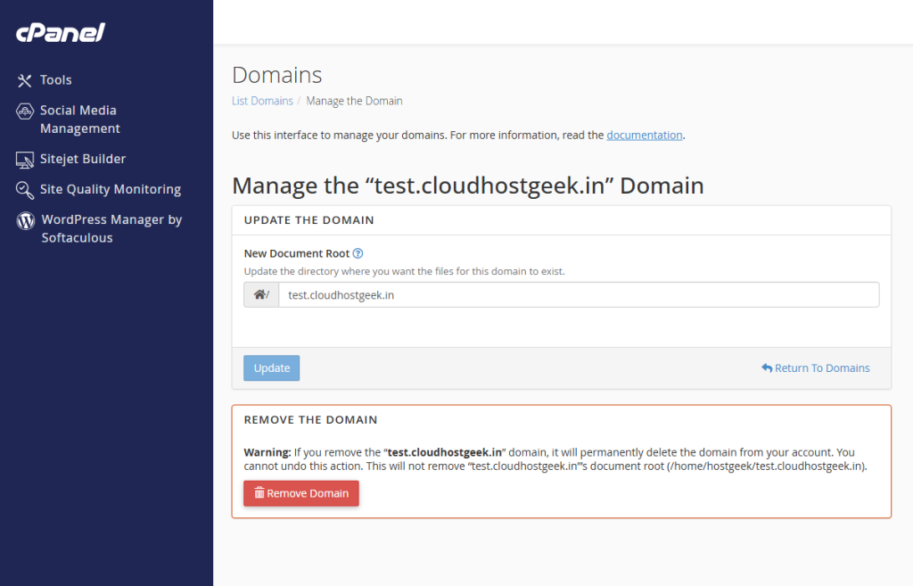The height and width of the screenshot is (586, 913).
Task: Click the cPanel logo
Action: coord(59,32)
